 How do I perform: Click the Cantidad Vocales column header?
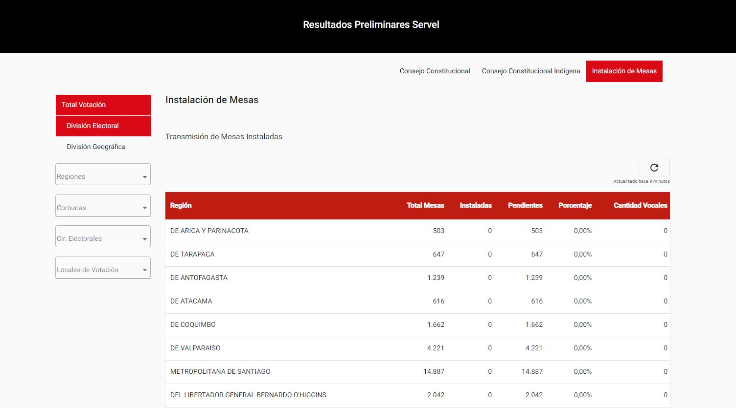tap(640, 206)
